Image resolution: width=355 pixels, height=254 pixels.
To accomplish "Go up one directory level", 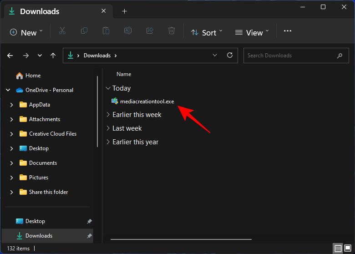I will (x=53, y=56).
